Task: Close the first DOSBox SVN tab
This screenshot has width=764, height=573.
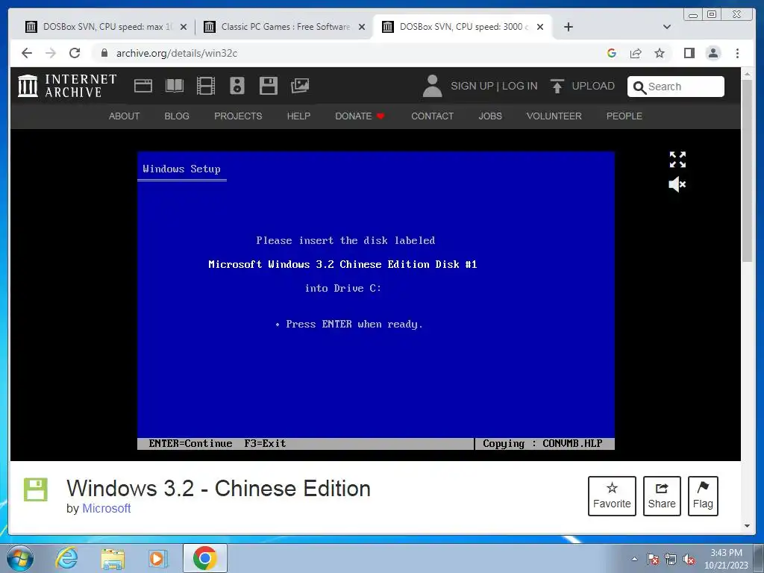Action: coord(184,27)
